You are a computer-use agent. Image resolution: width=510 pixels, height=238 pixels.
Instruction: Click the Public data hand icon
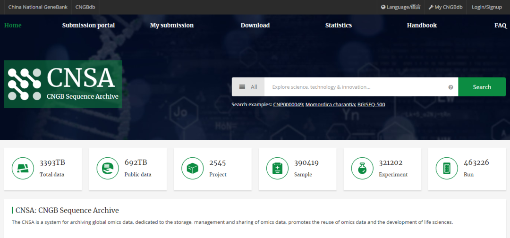tap(108, 168)
